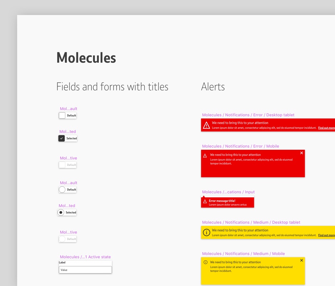Click the info circle icon in Medium Desktop alert
Viewport: 335px width, 286px height.
206,232
